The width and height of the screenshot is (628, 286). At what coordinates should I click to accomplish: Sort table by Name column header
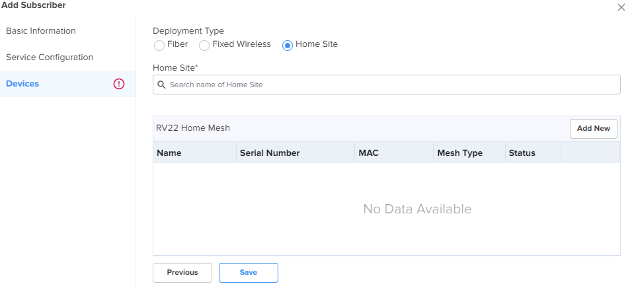point(194,153)
